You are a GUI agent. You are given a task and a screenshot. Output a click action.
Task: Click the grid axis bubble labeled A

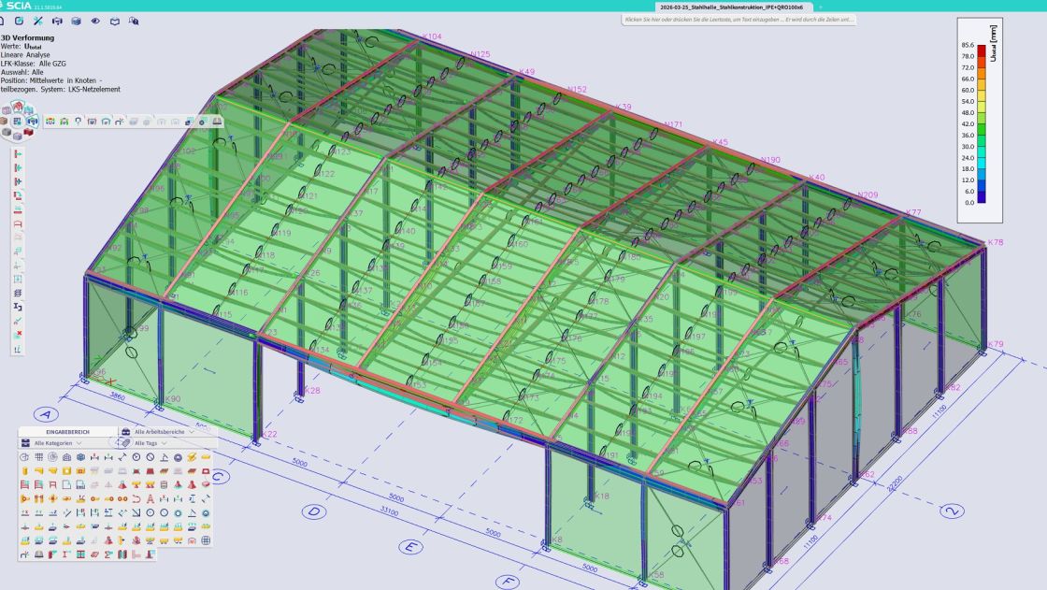click(47, 413)
